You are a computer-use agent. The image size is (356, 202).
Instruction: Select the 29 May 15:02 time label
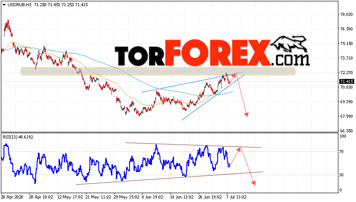pyautogui.click(x=126, y=197)
